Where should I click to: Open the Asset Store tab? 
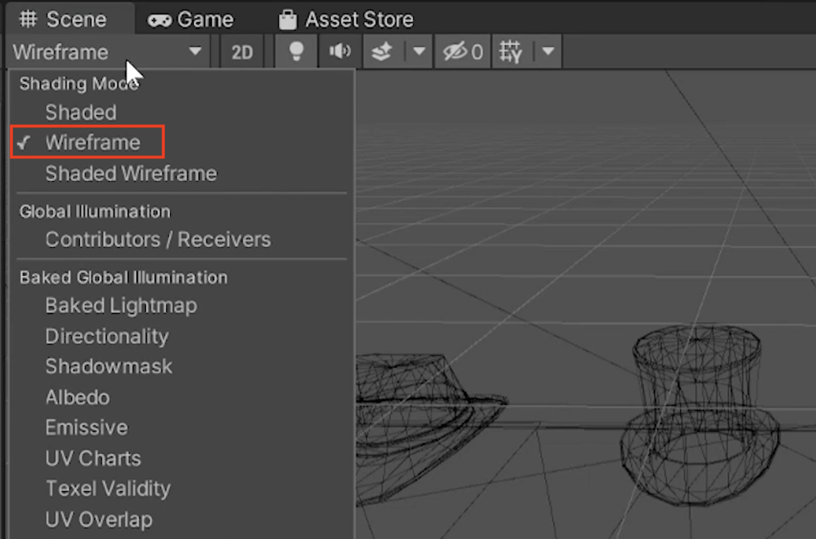(346, 20)
